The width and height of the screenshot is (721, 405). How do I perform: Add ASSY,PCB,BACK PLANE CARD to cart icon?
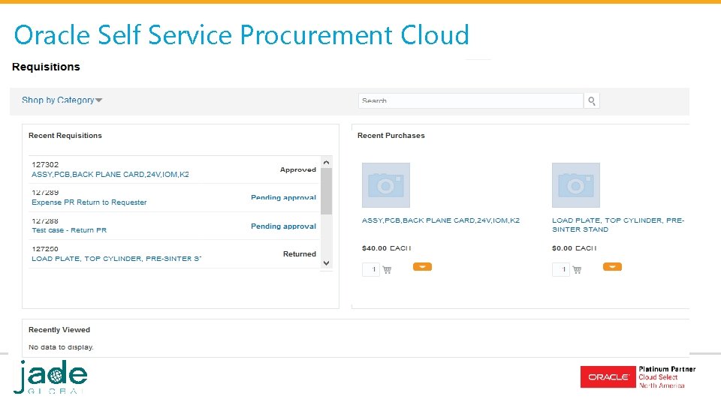[x=388, y=270]
